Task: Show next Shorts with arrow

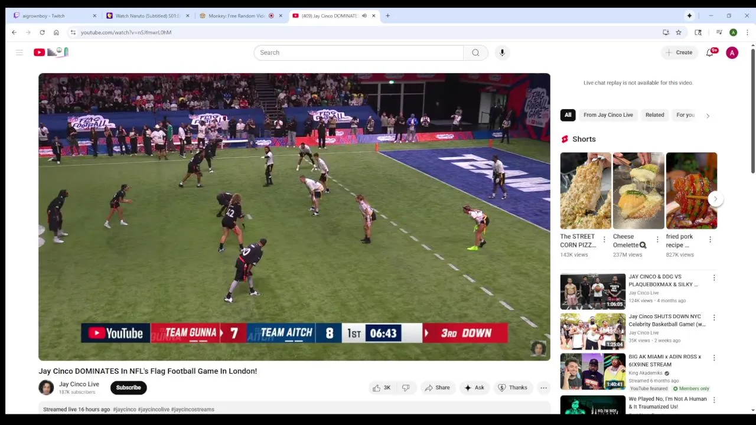Action: coord(715,199)
